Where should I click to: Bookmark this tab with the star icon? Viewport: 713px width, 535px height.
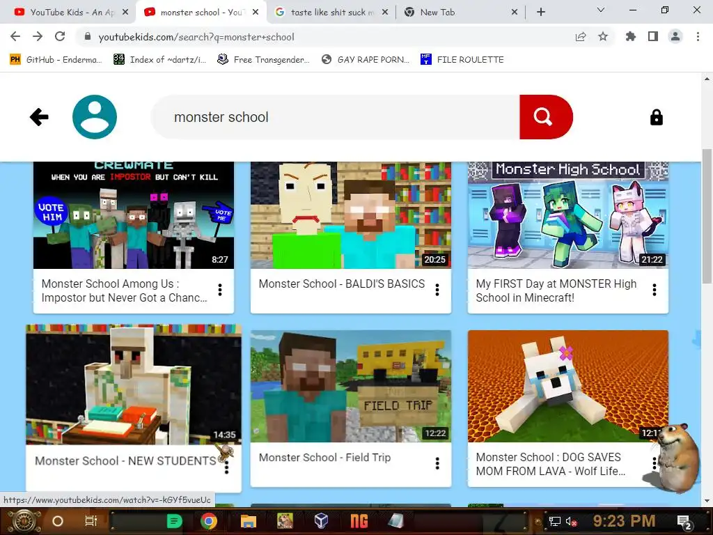point(603,36)
